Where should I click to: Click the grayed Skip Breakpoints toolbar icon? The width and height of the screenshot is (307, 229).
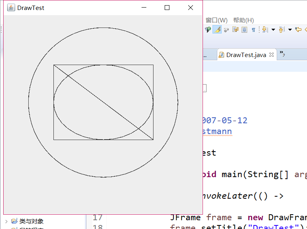(x=226, y=30)
